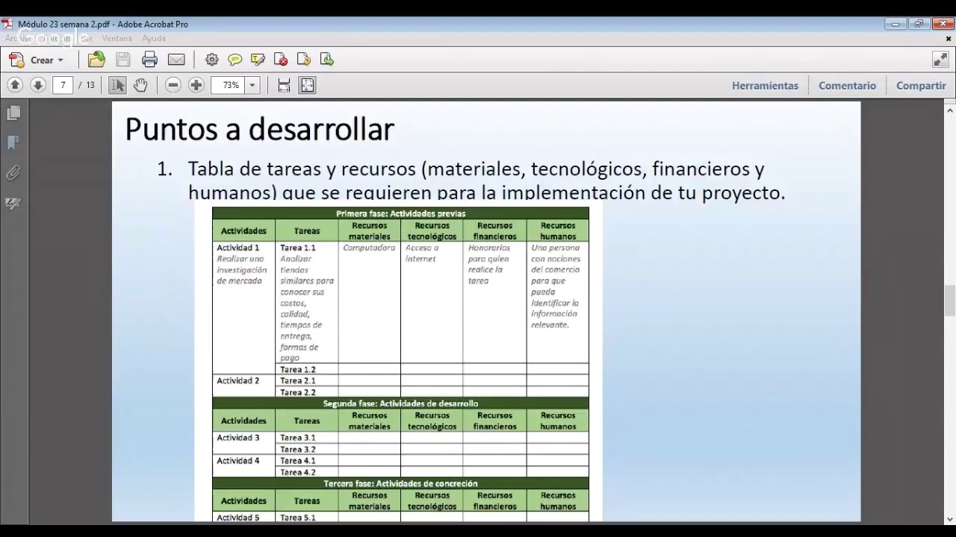Open the Comentario panel
This screenshot has height=537, width=956.
click(x=847, y=86)
